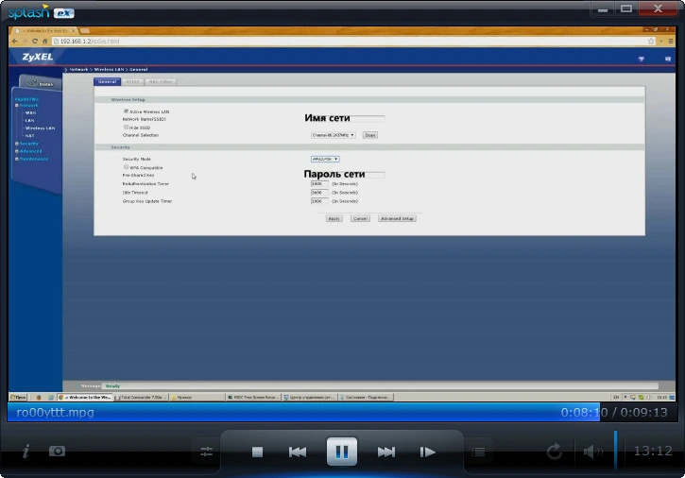
Task: Open the Security Mode dropdown
Action: 325,159
